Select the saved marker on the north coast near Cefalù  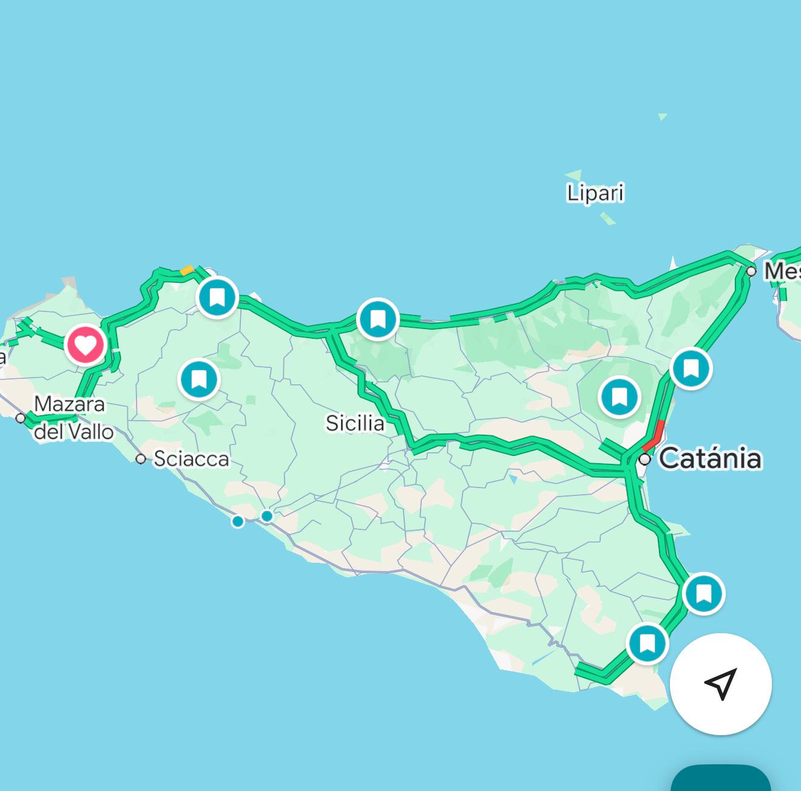click(377, 319)
